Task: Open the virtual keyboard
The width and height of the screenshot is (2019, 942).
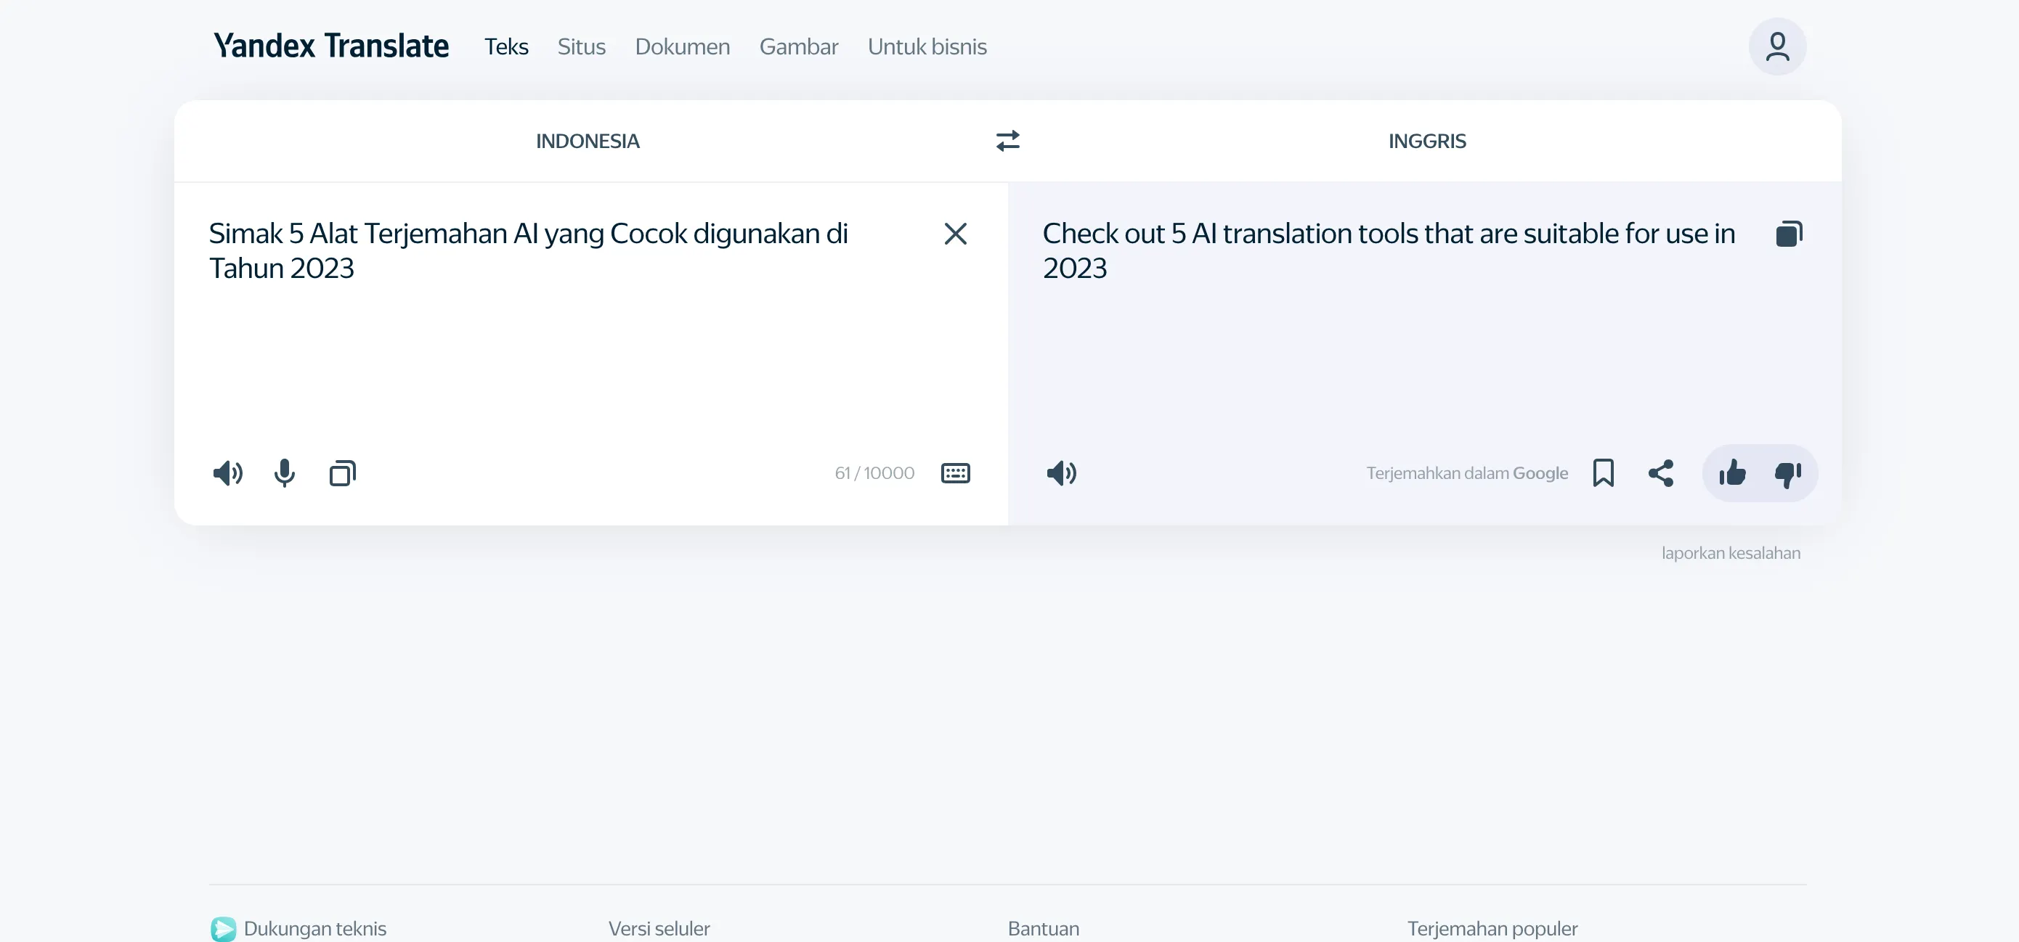Action: [x=954, y=473]
